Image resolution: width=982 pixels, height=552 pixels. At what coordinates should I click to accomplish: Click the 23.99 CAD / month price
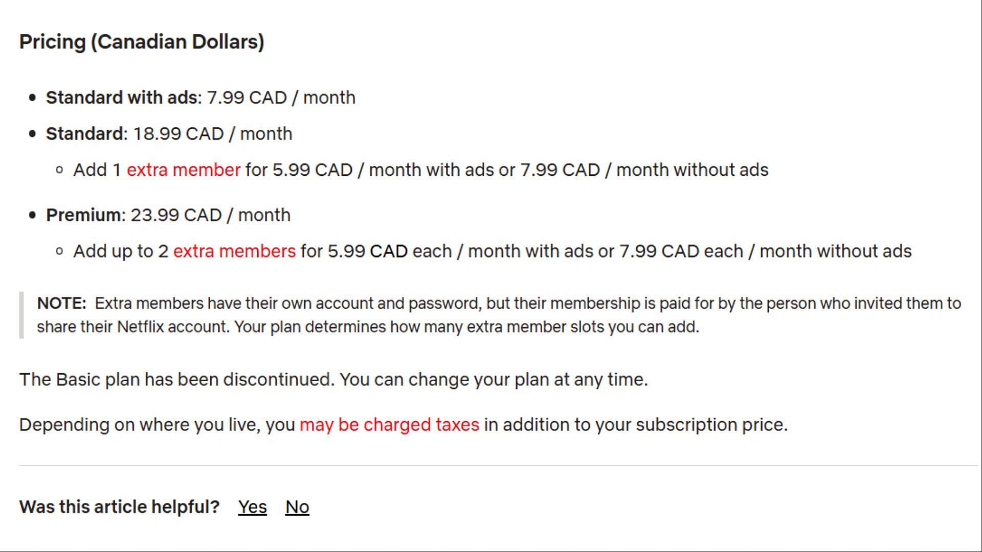tap(211, 215)
